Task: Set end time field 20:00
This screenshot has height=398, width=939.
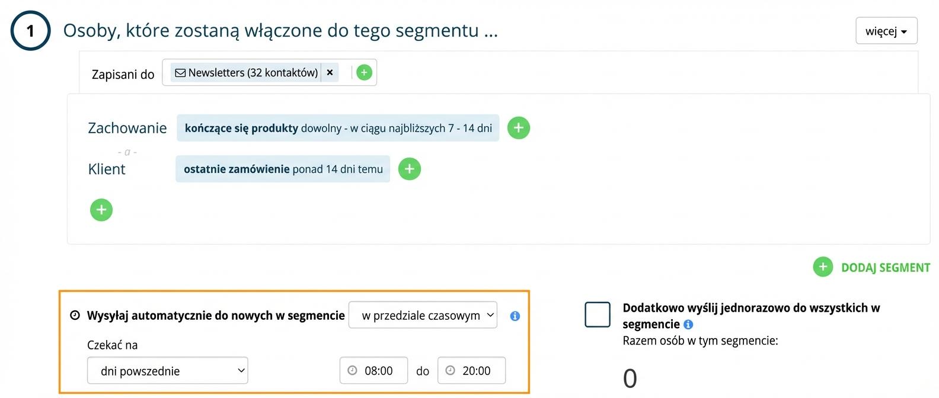Action: 471,371
